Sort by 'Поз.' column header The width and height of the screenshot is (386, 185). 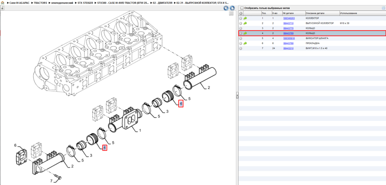[x=266, y=13]
